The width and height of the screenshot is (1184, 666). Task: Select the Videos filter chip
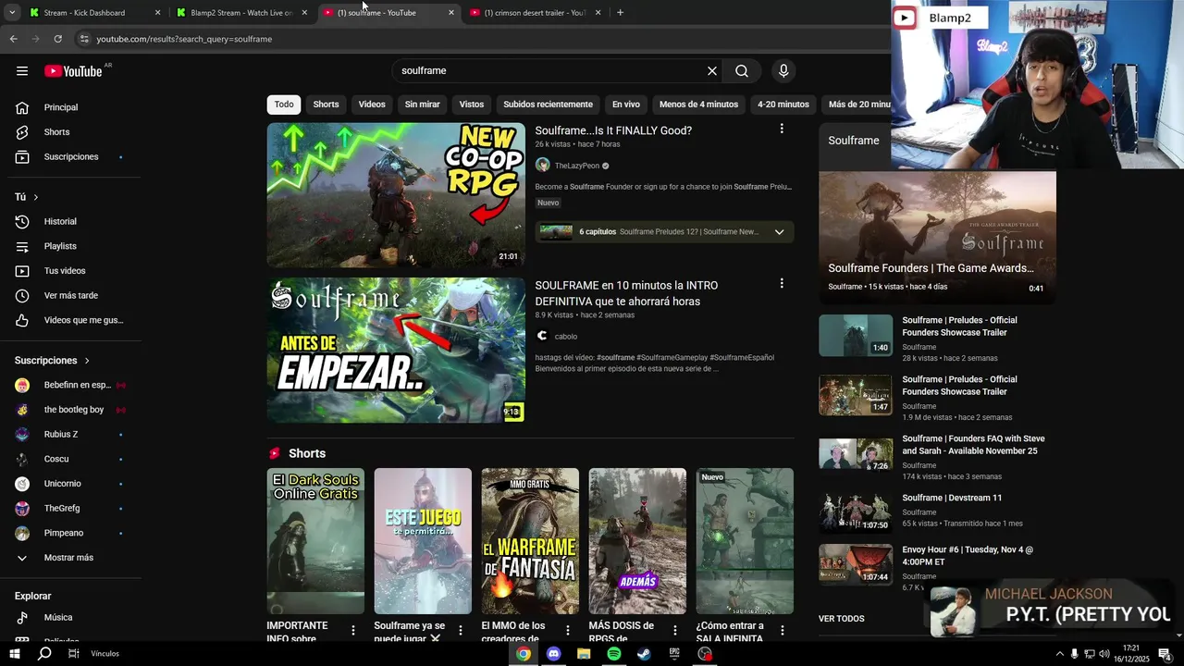pyautogui.click(x=372, y=105)
